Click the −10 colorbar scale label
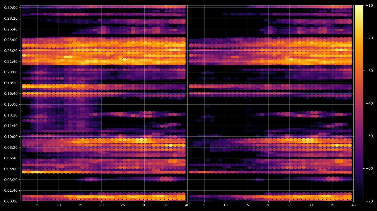 pos(369,5)
